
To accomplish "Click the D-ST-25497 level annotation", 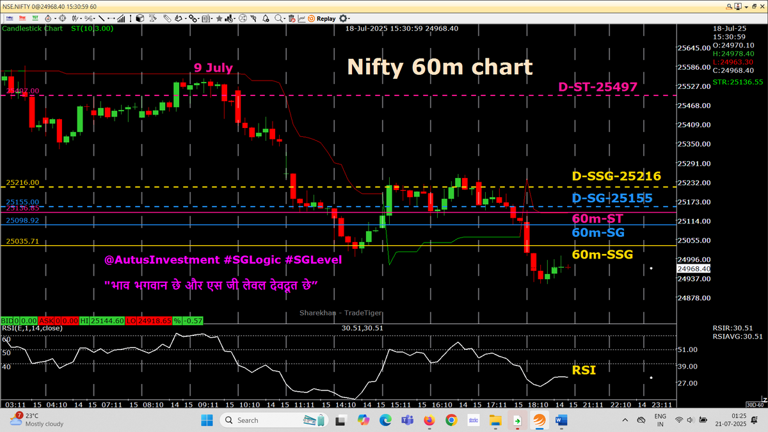I will [x=598, y=87].
